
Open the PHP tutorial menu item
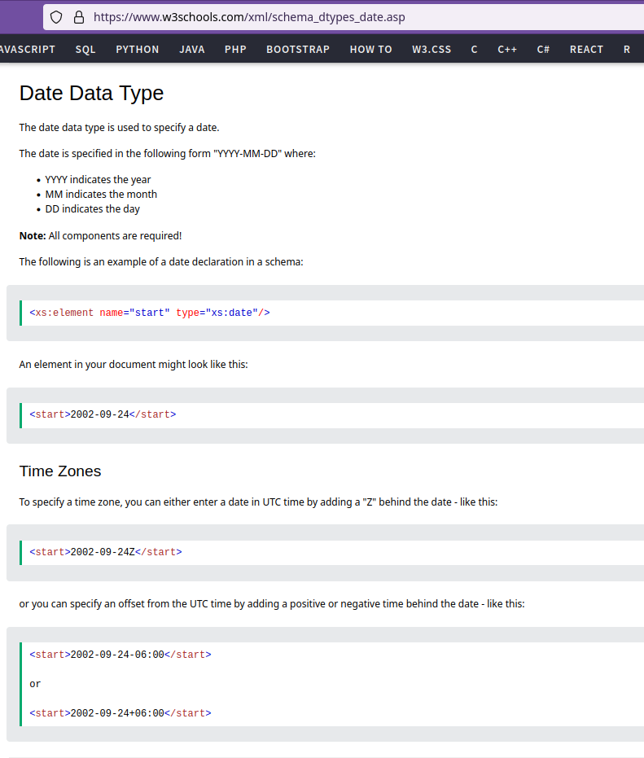pyautogui.click(x=235, y=50)
